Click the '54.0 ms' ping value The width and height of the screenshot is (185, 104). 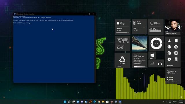coord(173,73)
